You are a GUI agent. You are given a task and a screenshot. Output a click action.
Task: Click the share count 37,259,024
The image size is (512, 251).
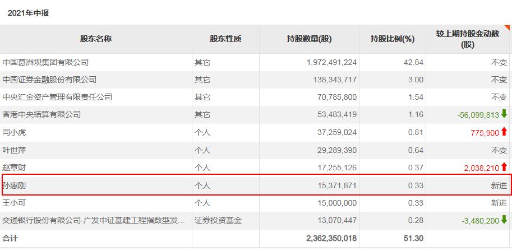point(338,132)
